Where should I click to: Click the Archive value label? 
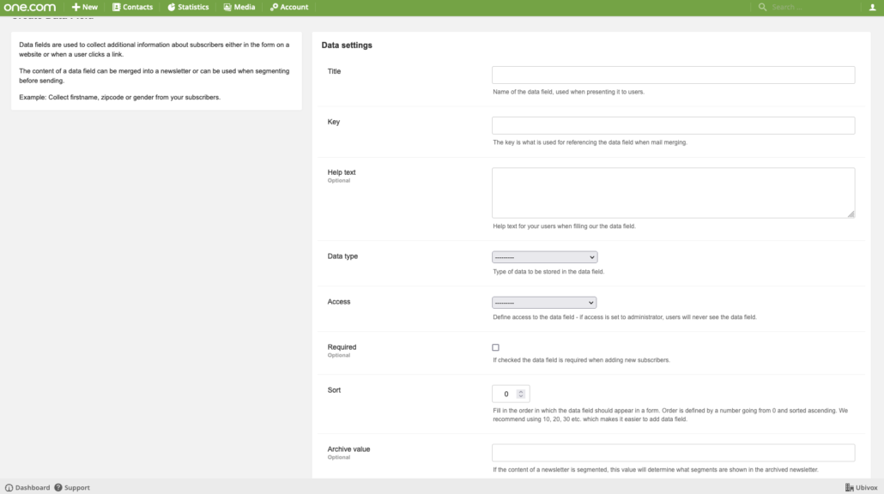pyautogui.click(x=349, y=449)
